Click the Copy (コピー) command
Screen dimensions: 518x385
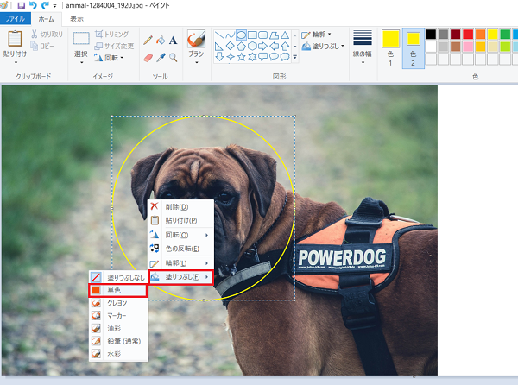(42, 46)
